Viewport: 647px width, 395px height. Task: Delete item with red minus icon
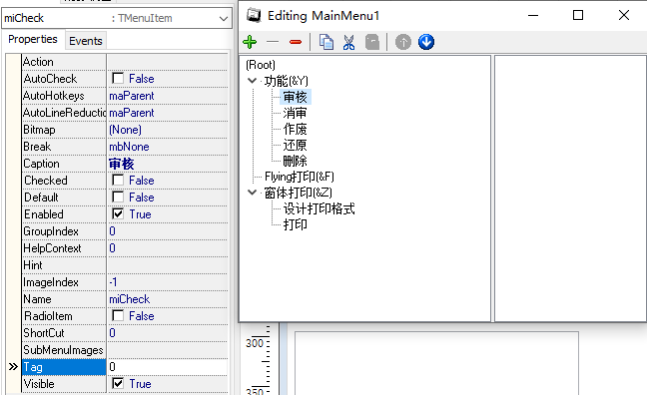[x=296, y=42]
